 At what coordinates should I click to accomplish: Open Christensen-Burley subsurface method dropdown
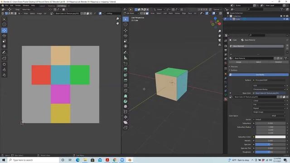coord(269,89)
